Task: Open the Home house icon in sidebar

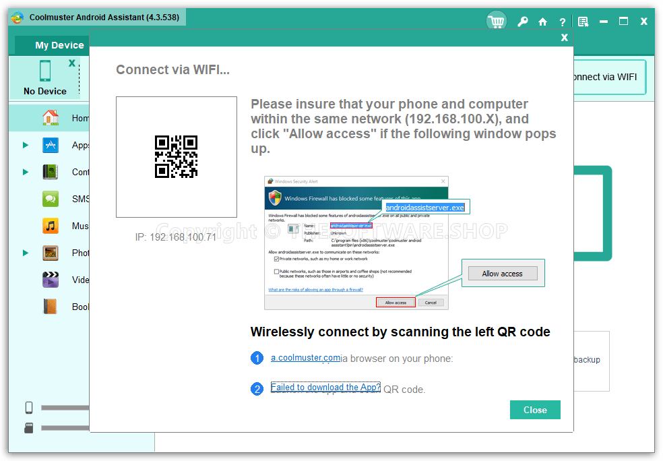Action: click(51, 117)
